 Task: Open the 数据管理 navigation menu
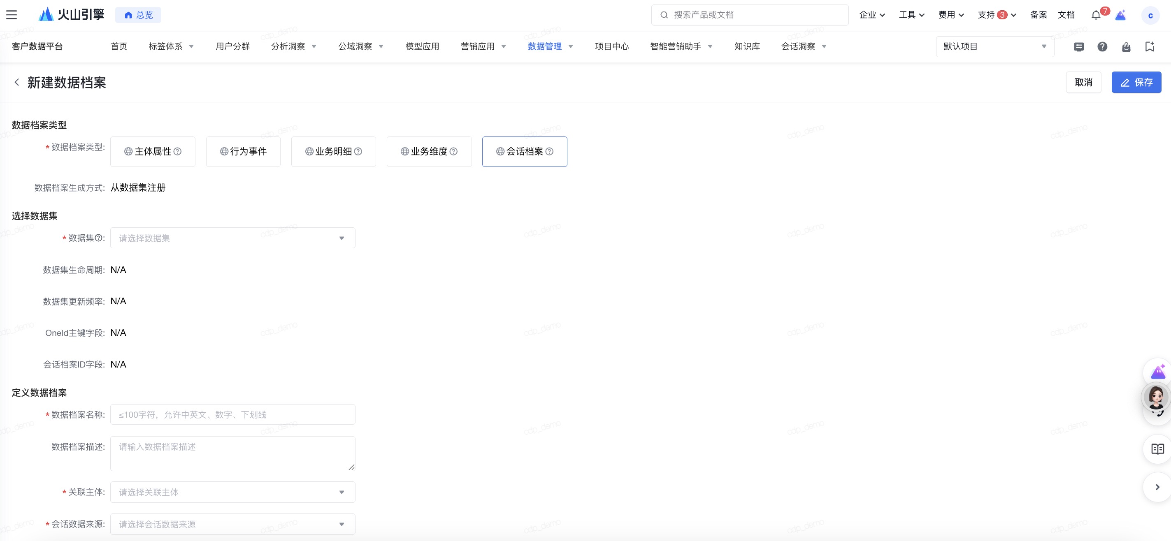[550, 47]
